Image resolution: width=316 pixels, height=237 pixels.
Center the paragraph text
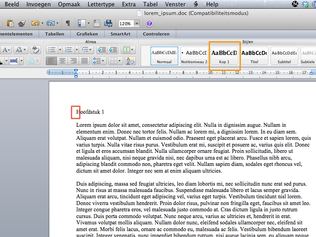tap(62, 61)
